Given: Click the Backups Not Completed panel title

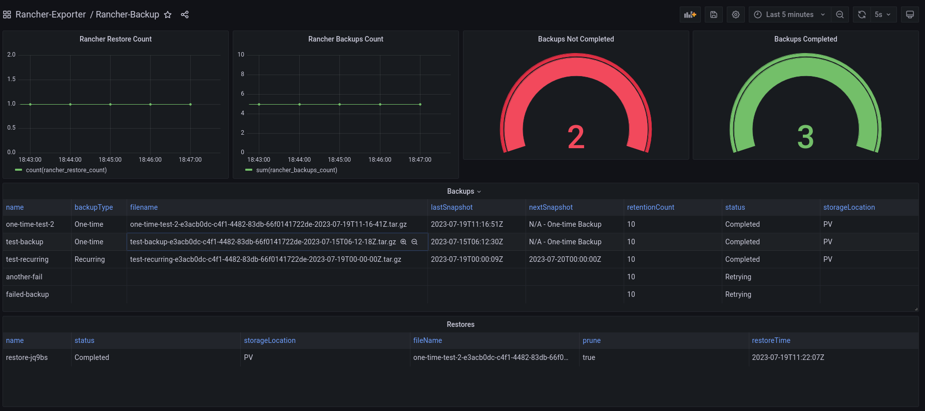Looking at the screenshot, I should point(576,39).
